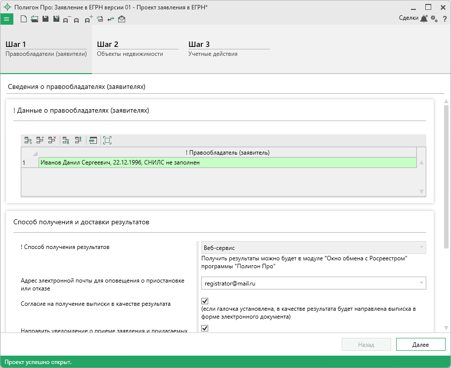
Task: Click the envelope send icon in toolbar
Action: point(122,19)
